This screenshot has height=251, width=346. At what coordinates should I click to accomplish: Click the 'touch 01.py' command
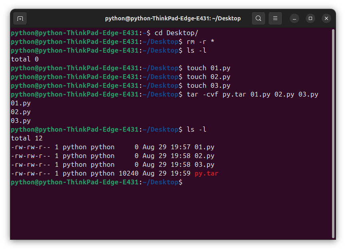209,68
